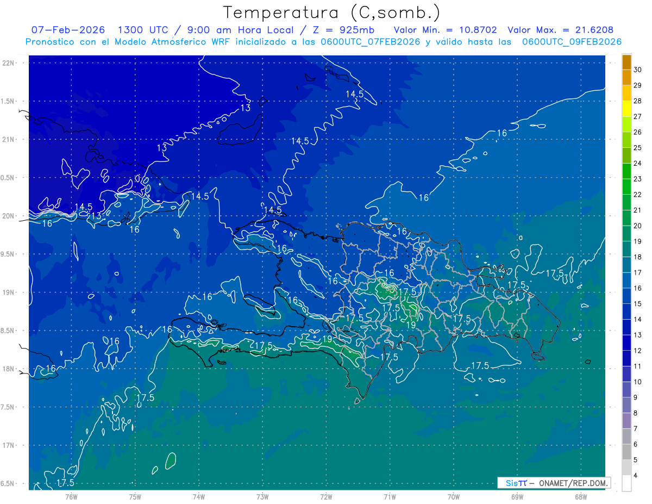Click the '17N' latitude axis label
Viewport: 652px width, 504px height.
8,445
